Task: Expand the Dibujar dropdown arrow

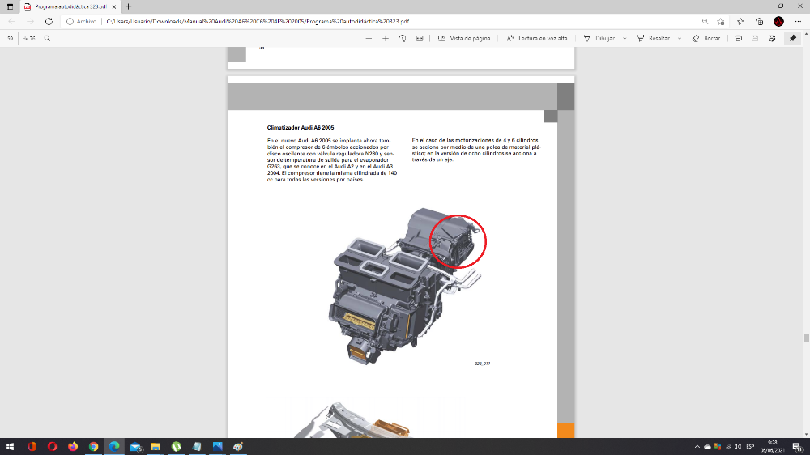Action: tap(625, 39)
